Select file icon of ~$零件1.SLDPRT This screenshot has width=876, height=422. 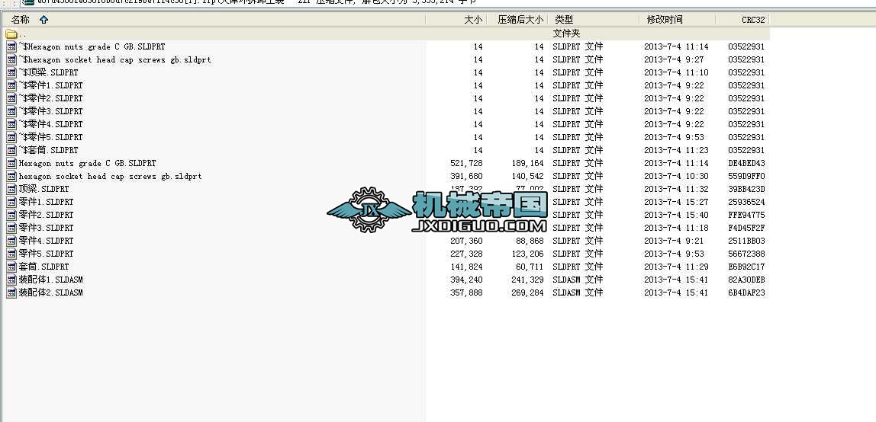(x=11, y=85)
